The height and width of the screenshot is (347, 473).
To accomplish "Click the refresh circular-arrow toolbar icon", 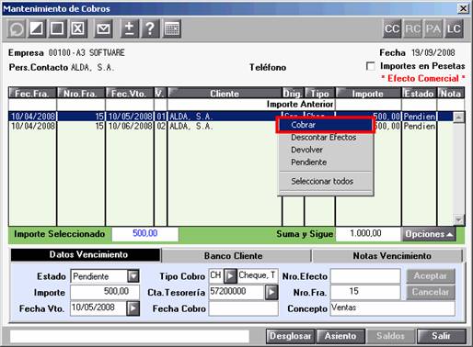I will tap(16, 28).
